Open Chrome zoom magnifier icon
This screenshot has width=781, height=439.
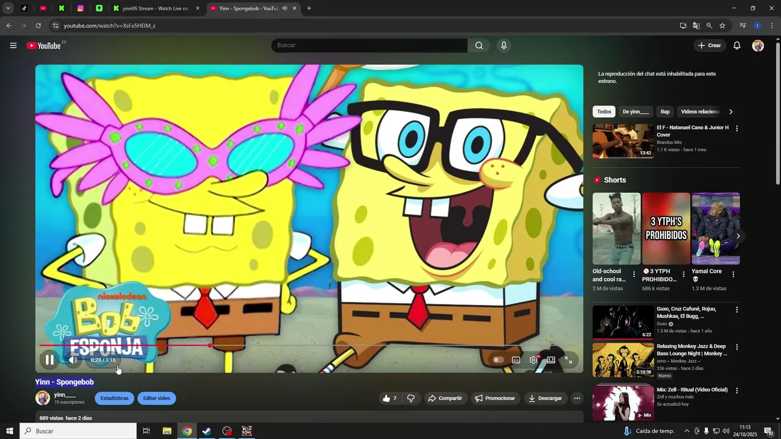[709, 26]
